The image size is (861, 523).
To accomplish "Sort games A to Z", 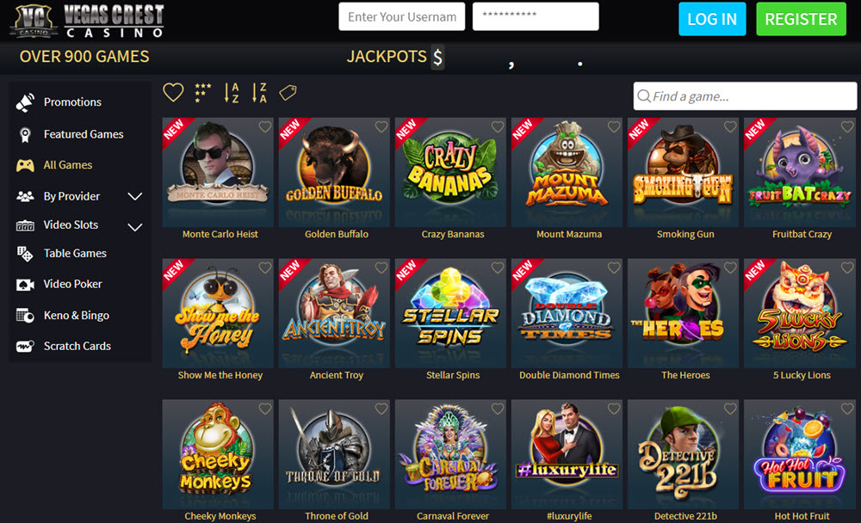I will (232, 93).
